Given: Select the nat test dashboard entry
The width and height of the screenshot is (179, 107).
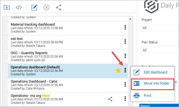Looking at the screenshot, I should (x=65, y=42).
